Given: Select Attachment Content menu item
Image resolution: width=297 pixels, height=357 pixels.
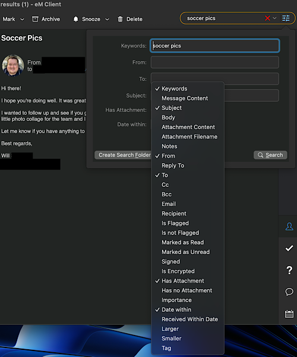Looking at the screenshot, I should [188, 127].
